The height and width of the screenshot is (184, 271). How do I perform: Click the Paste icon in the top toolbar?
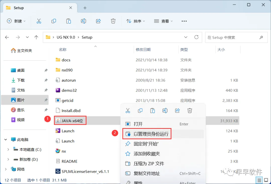69,21
